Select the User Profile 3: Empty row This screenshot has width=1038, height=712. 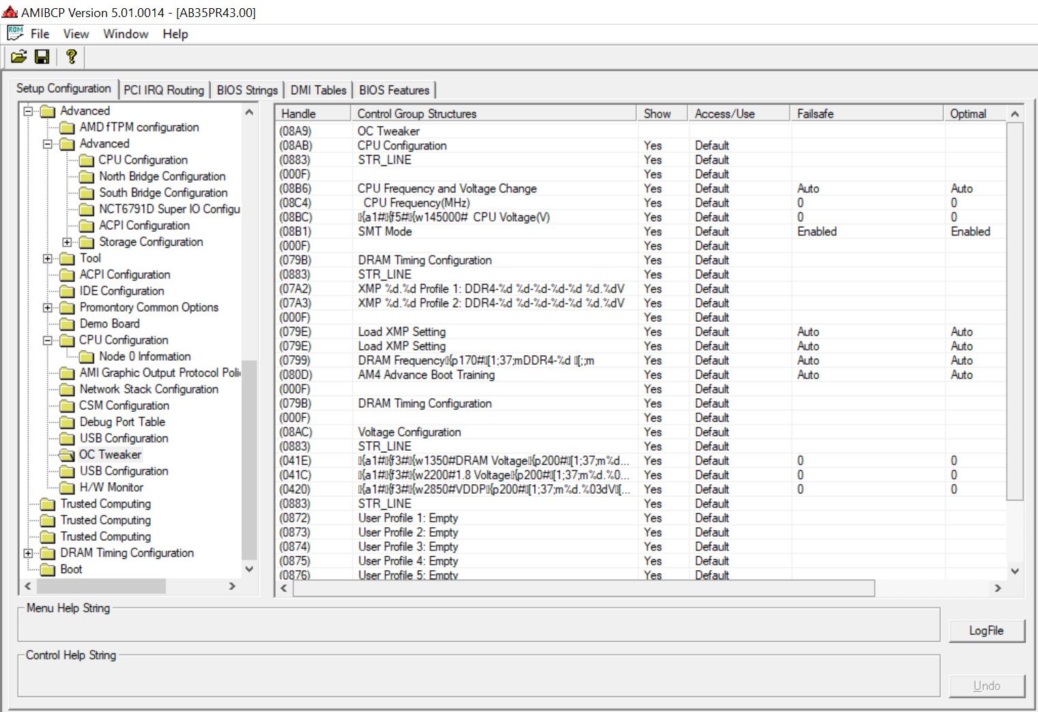tap(640, 547)
